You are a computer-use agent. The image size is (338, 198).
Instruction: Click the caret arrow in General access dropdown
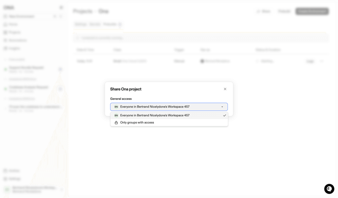point(222,107)
